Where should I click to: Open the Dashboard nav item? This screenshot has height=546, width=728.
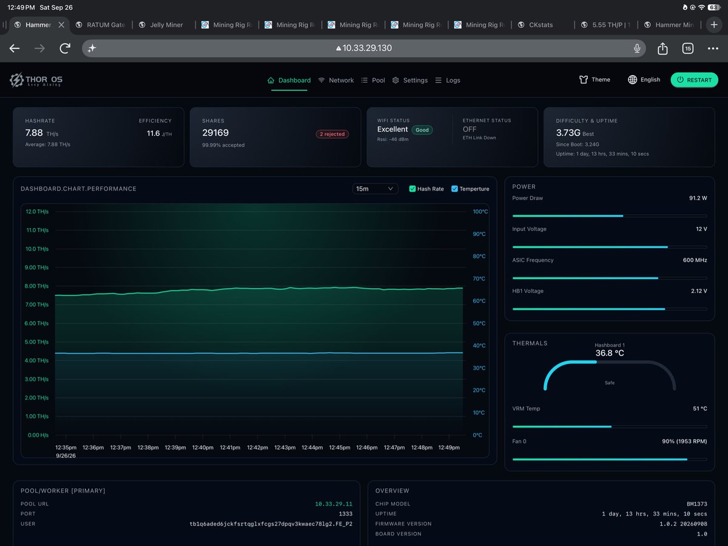[289, 80]
